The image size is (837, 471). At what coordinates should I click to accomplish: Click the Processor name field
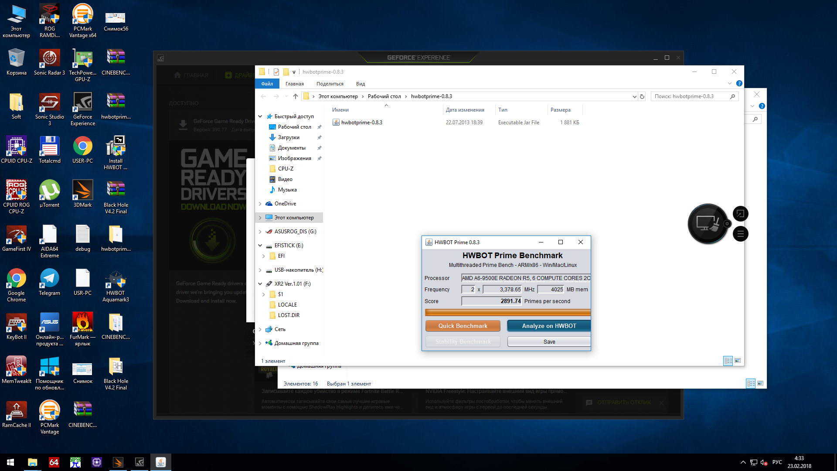[526, 278]
